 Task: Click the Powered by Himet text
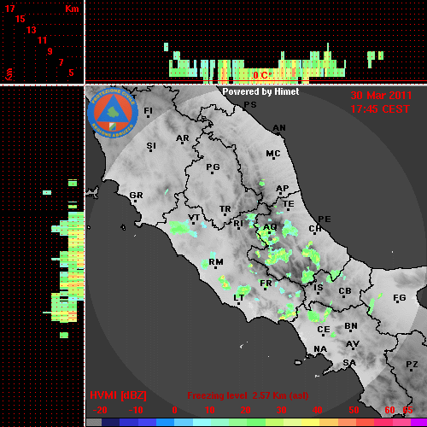point(260,91)
